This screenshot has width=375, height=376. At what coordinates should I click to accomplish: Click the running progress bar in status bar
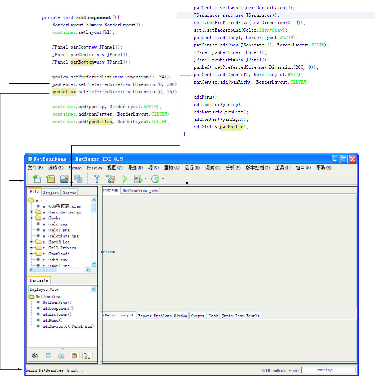click(328, 370)
